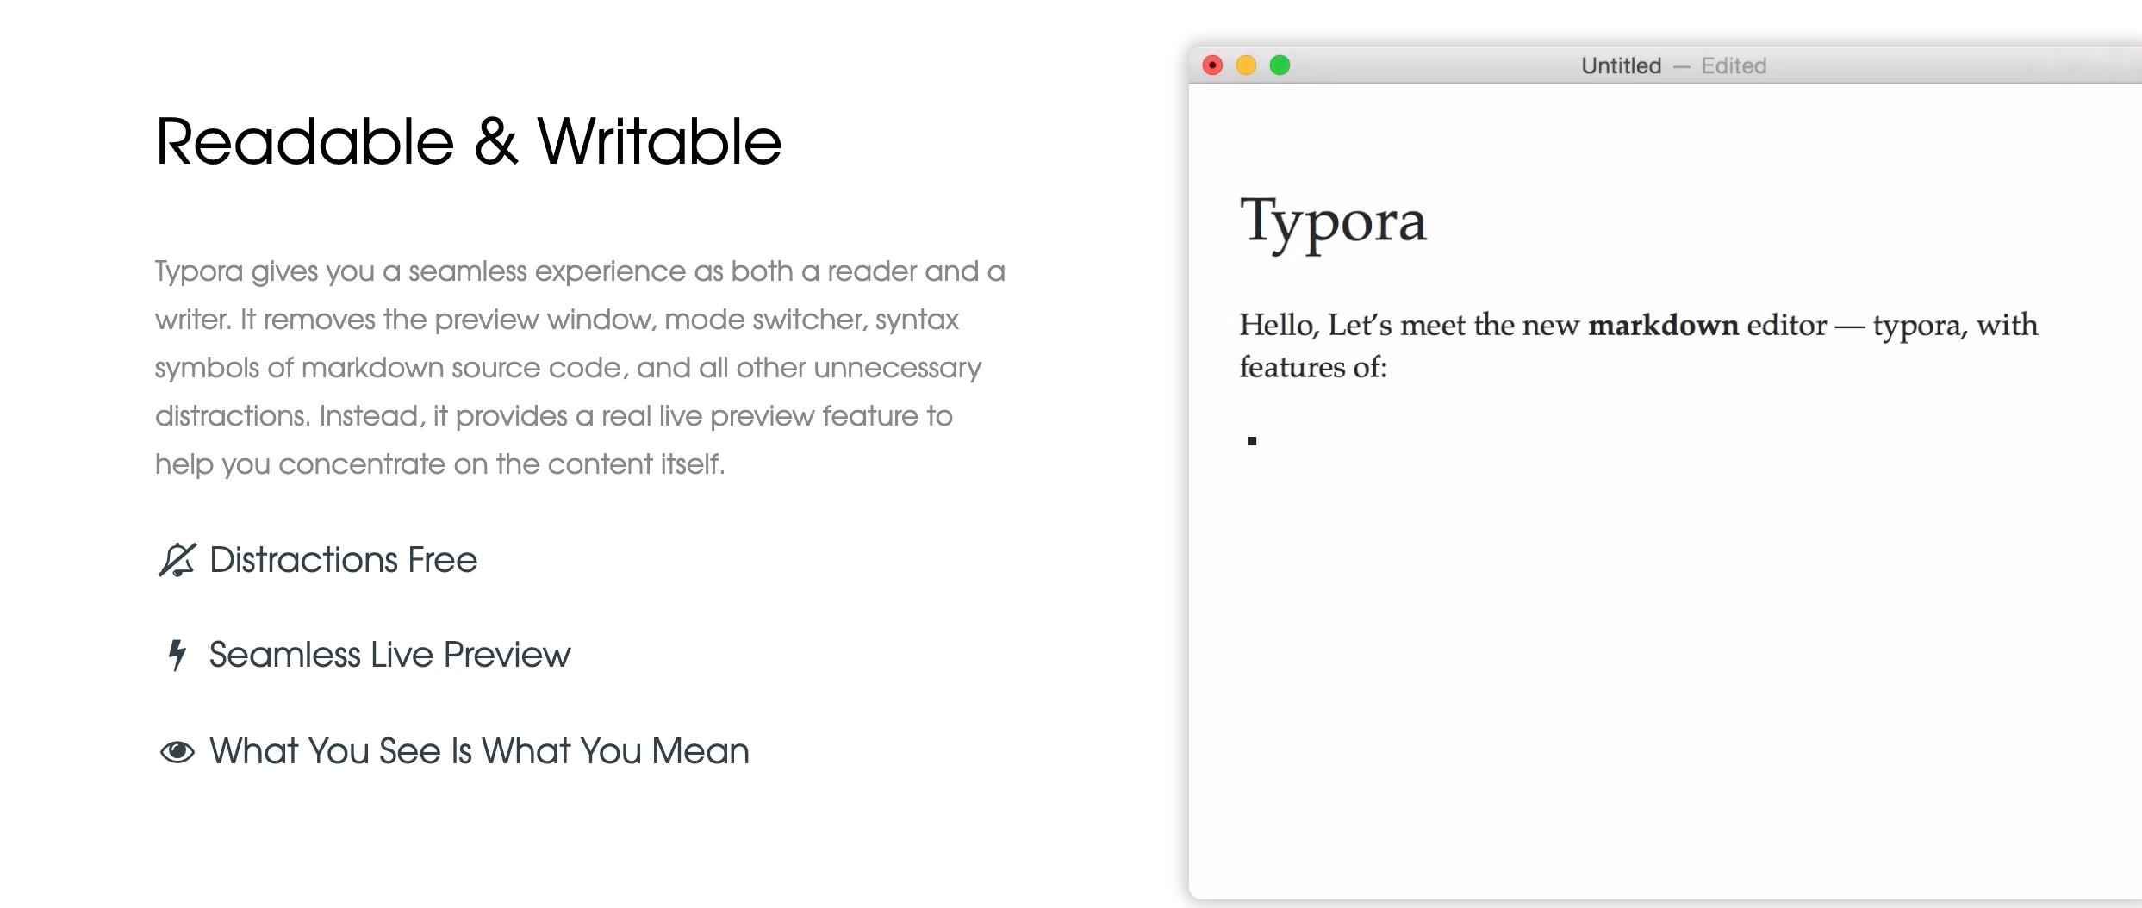Click the eye icon beside What You See
This screenshot has height=908, width=2142.
tap(177, 750)
